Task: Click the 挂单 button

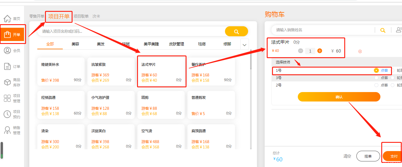Action: 368,156
